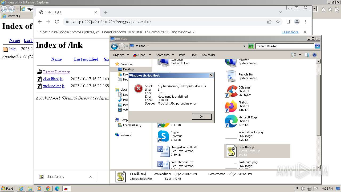Expand the Chrome tab search chevron
Image resolution: width=341 pixels, height=192 pixels.
(281, 12)
